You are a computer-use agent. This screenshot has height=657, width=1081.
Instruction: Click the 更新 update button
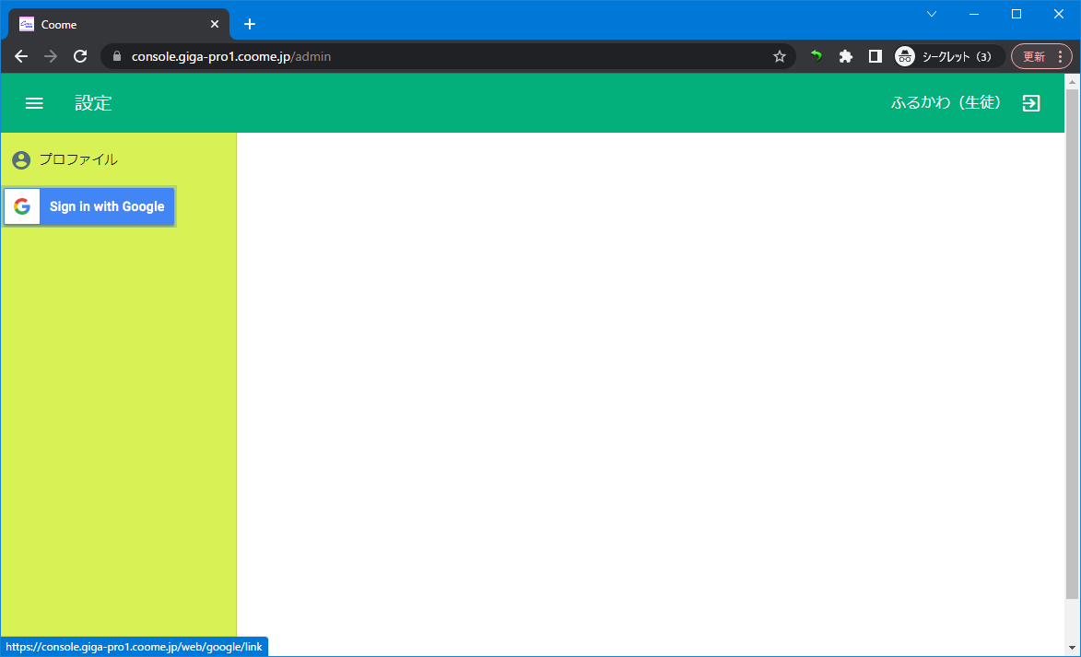pos(1034,56)
